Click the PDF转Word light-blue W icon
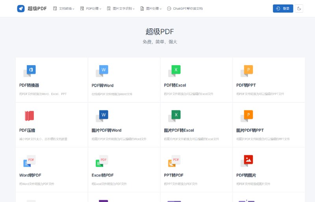 pos(102,71)
